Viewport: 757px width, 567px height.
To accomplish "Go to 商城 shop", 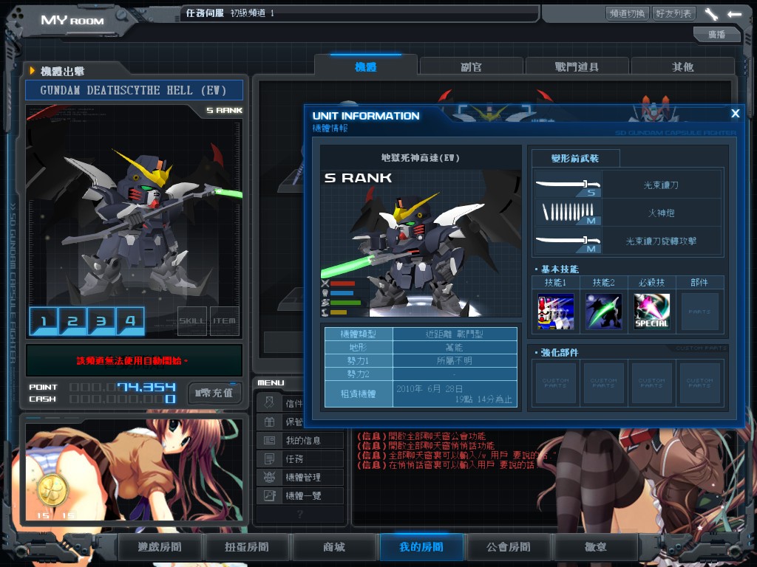I will point(334,547).
